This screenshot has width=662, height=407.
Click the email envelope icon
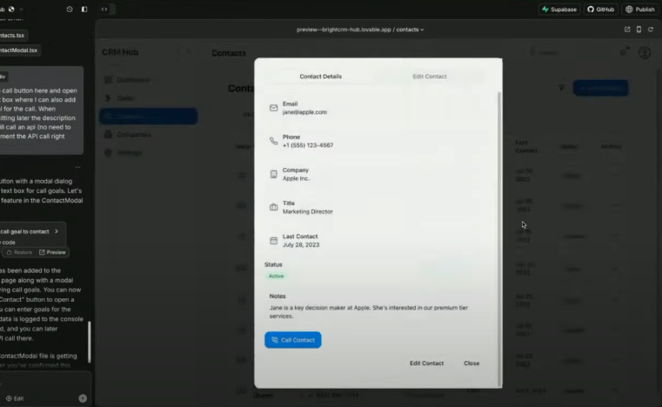273,108
